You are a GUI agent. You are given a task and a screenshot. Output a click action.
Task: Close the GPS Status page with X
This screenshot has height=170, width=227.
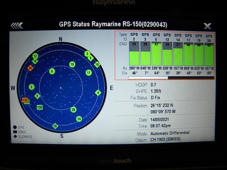point(207,26)
